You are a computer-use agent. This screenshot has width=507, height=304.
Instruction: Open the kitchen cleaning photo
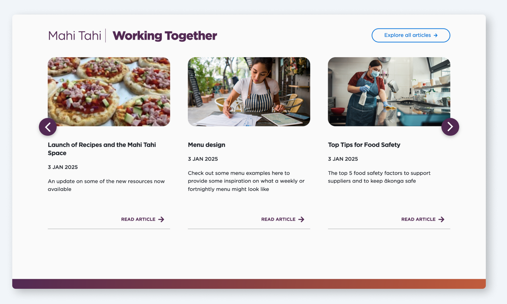[389, 92]
